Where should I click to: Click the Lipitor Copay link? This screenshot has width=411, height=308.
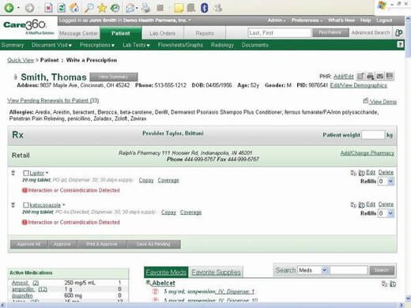tap(146, 180)
